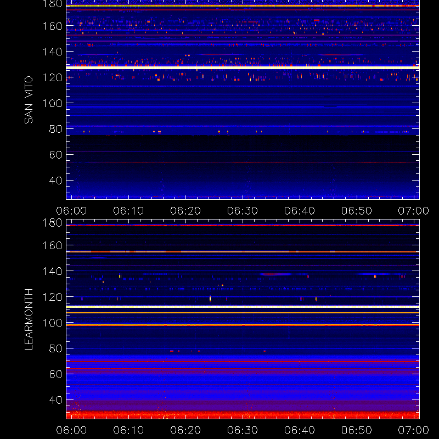439x439 pixels.
Task: Select the 60 tick label on San Vito plot
Action: click(56, 155)
